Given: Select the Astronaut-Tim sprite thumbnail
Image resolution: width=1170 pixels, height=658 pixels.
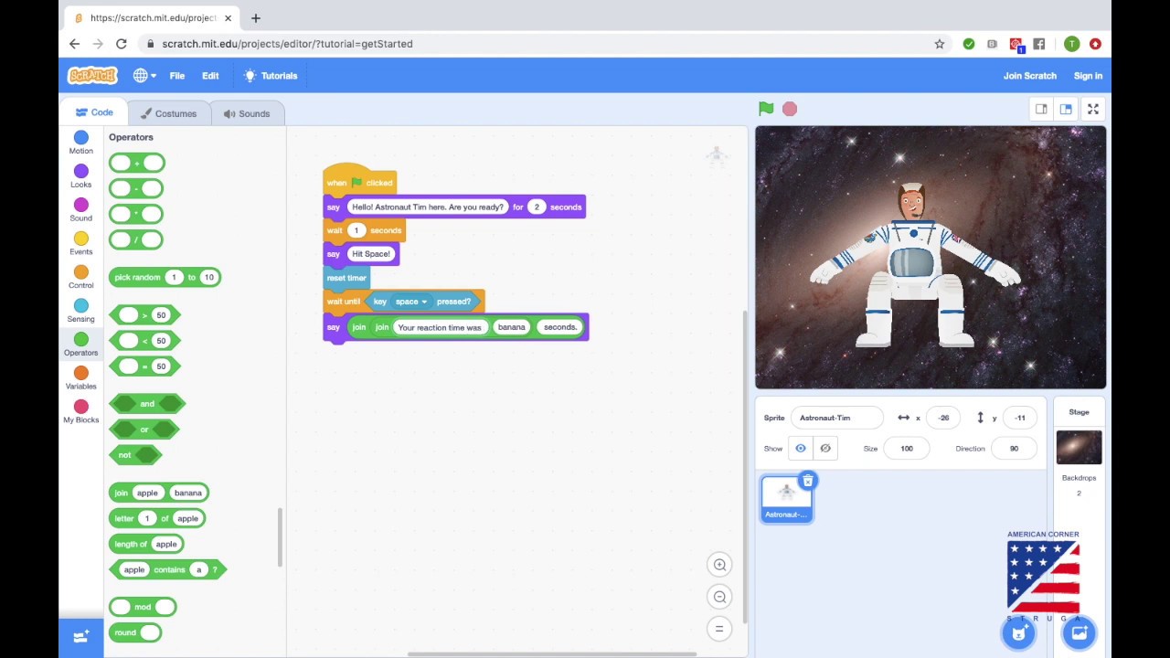Looking at the screenshot, I should pos(786,499).
